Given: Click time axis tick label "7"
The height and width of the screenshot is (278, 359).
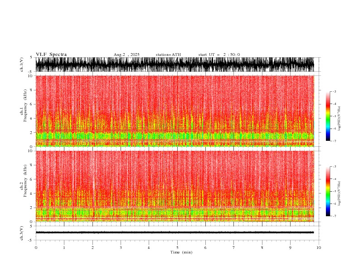Looking at the screenshot, I should click(234, 248).
